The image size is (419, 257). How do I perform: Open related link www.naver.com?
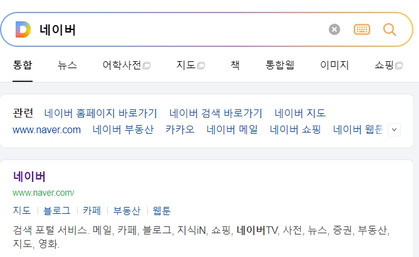[x=46, y=130]
